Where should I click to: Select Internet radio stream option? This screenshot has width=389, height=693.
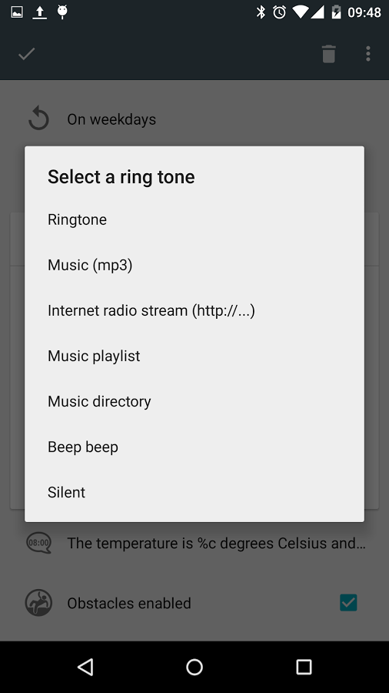point(194,311)
